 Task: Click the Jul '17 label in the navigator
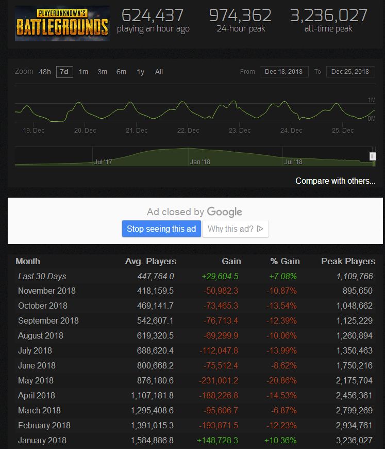103,162
